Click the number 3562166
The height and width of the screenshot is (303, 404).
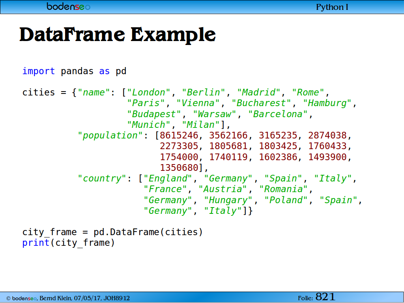(228, 136)
